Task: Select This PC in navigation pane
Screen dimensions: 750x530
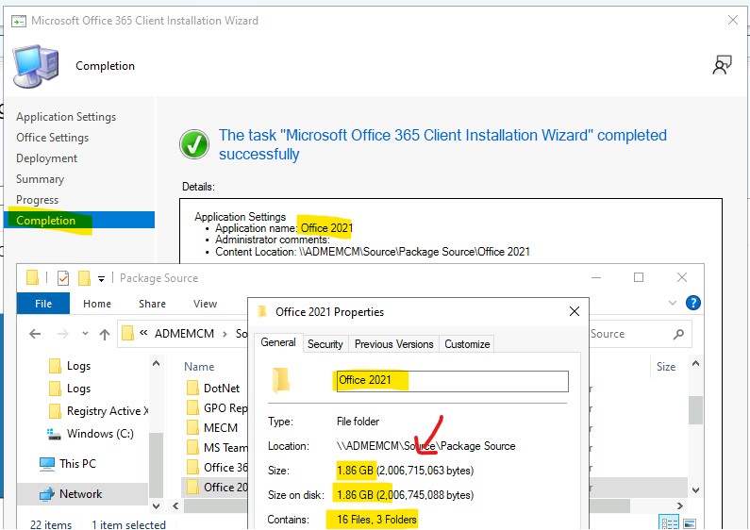Action: (x=68, y=464)
